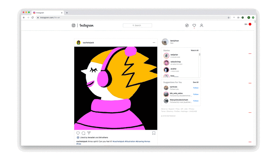Screen dimensions: 277x156
Task: Bookmark this page with the star icon
Action: [228, 18]
